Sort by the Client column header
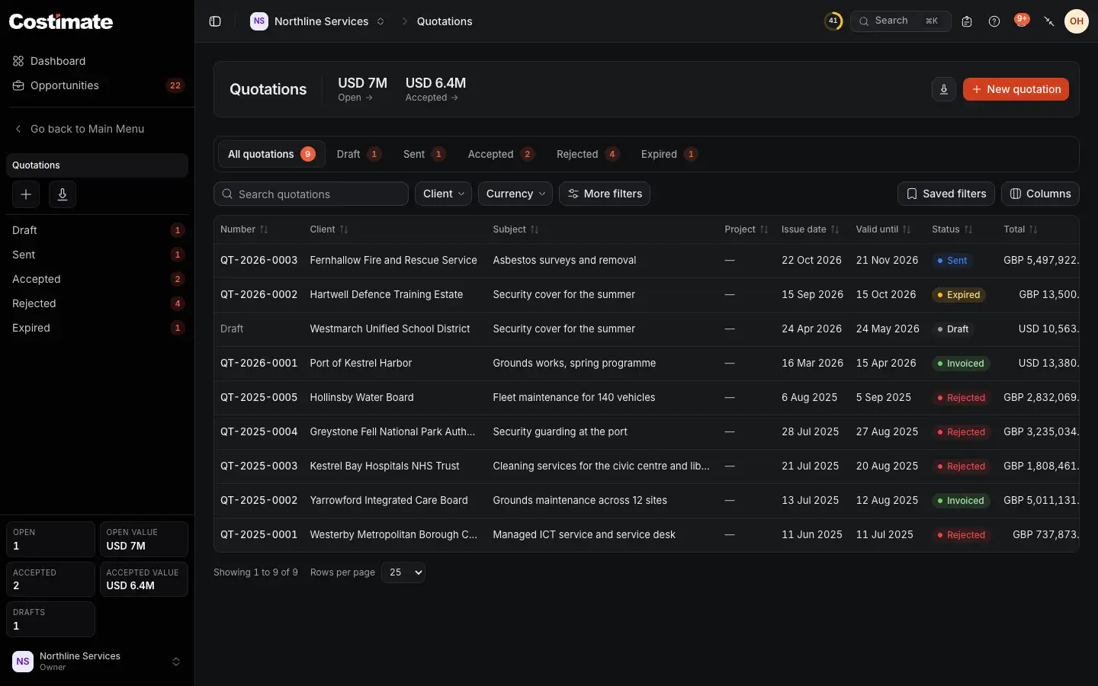The width and height of the screenshot is (1098, 686). coord(329,229)
